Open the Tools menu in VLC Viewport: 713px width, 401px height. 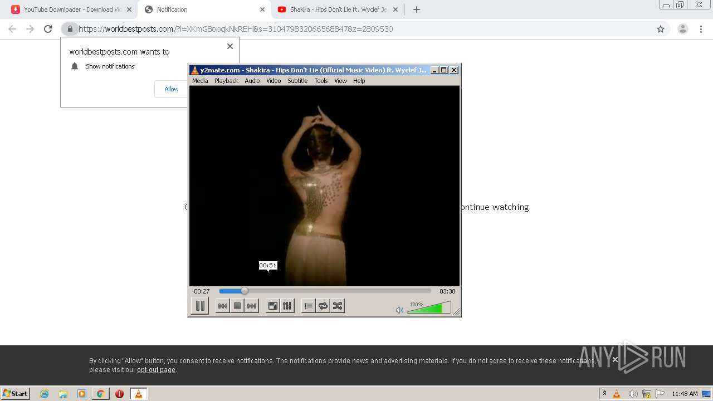coord(321,81)
